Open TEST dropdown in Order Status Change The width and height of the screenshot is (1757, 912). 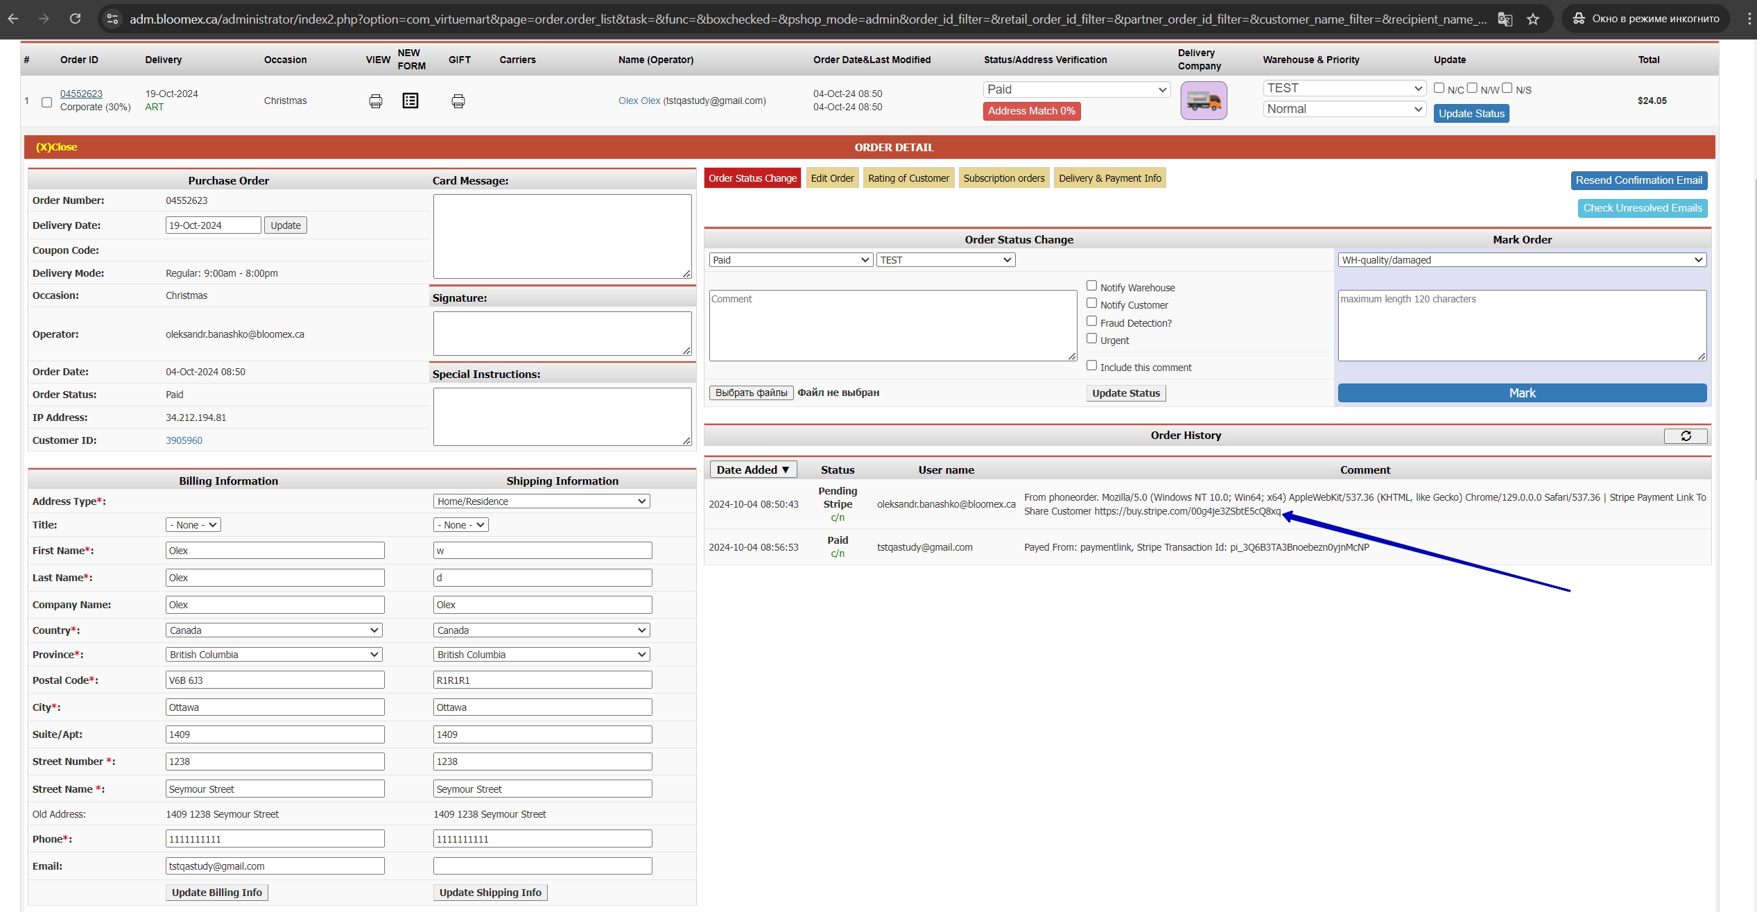click(x=946, y=260)
